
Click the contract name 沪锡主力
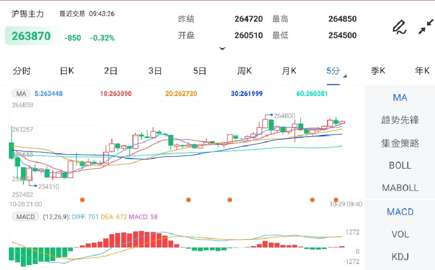[x=27, y=14]
